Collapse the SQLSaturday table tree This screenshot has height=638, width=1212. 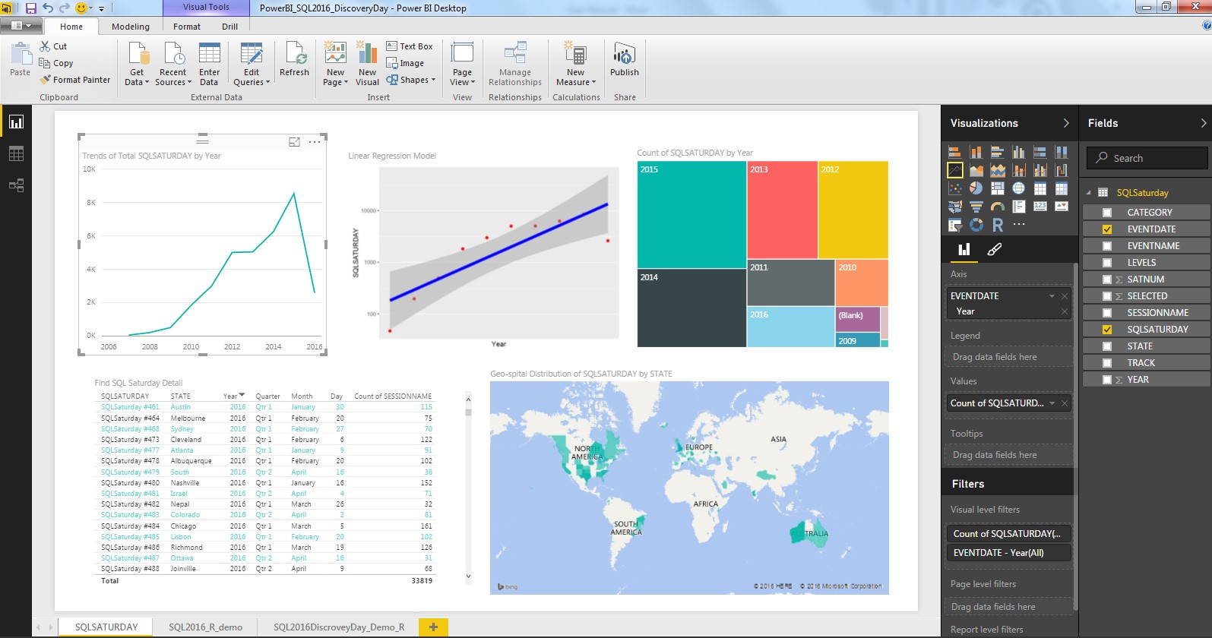(x=1088, y=193)
